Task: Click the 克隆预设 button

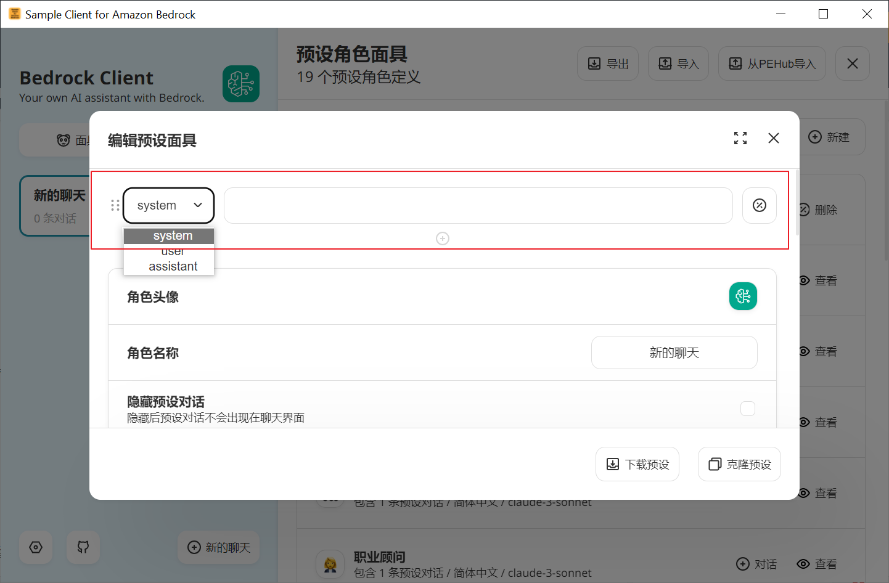Action: point(739,464)
